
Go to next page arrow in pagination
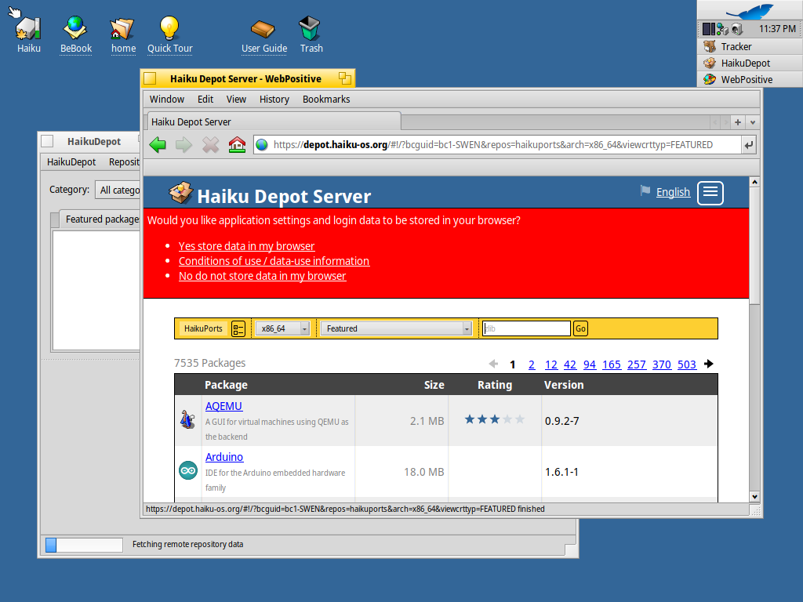pyautogui.click(x=709, y=364)
